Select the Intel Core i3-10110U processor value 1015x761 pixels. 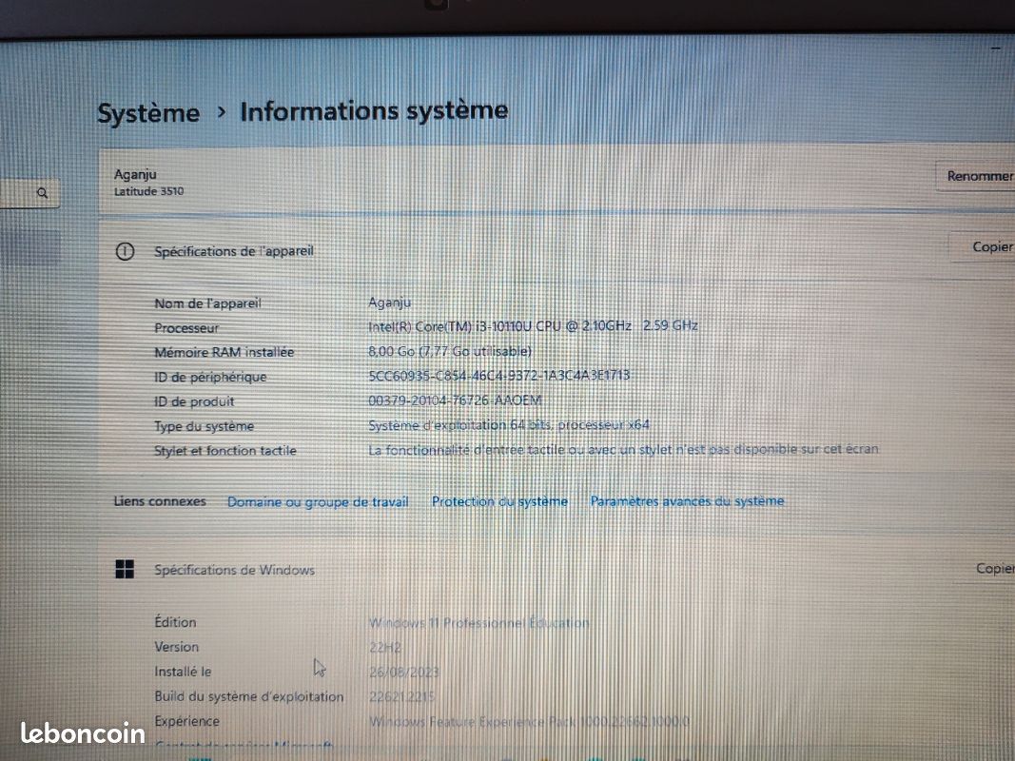click(x=533, y=326)
